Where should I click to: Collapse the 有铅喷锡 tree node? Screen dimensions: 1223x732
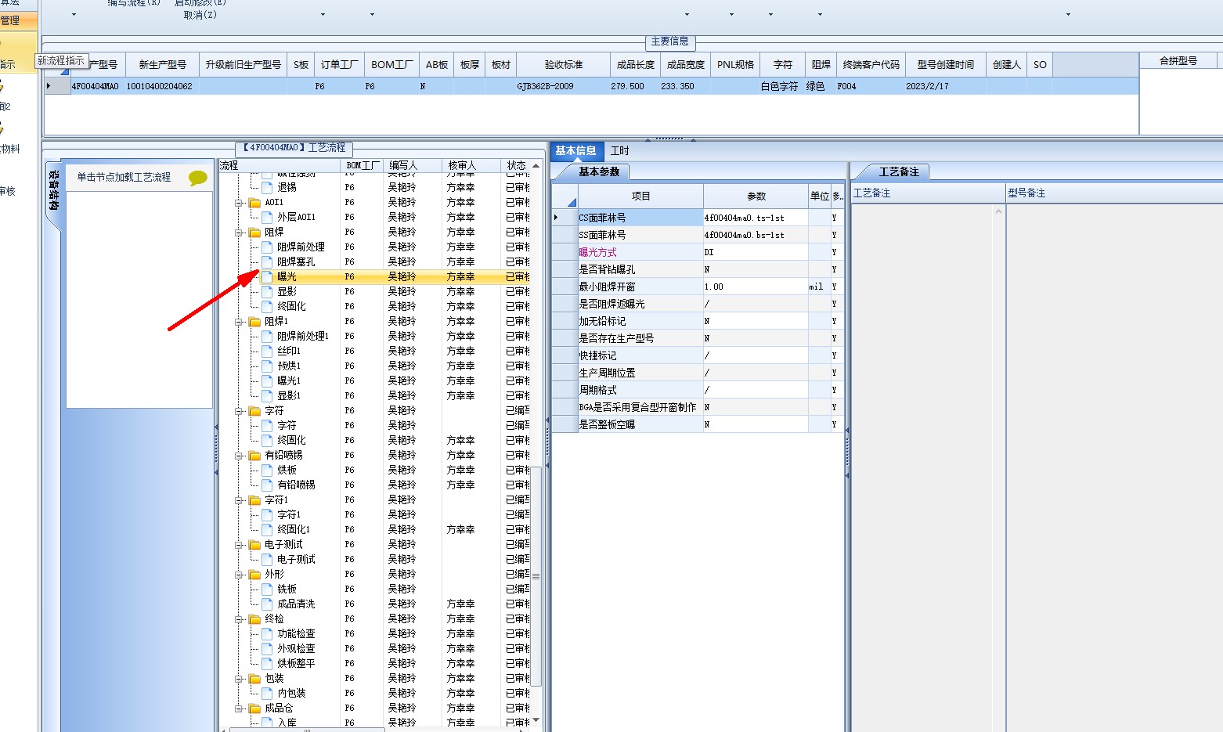(239, 456)
